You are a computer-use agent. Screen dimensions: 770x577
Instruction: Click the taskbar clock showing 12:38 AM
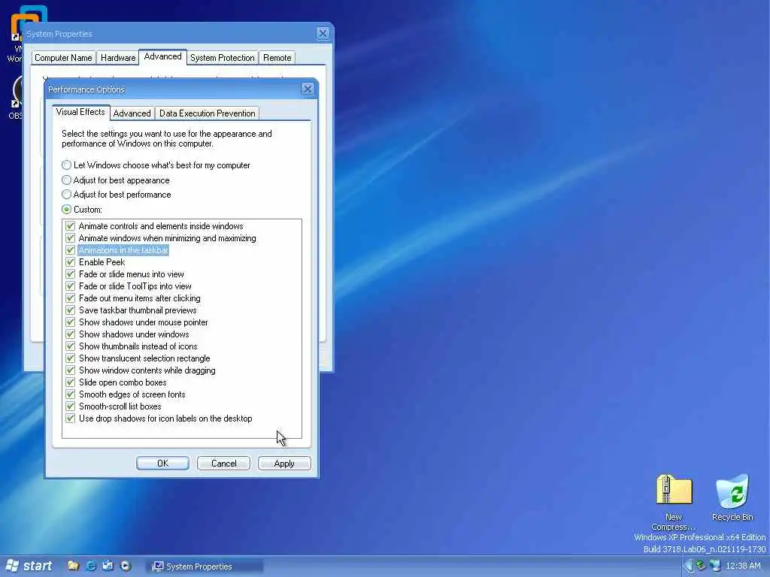pyautogui.click(x=742, y=566)
